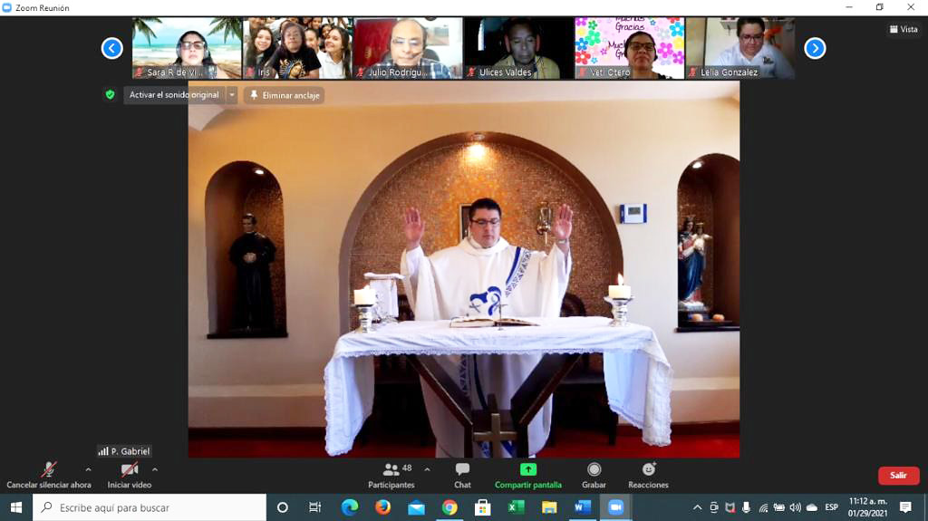Open the Vista view menu
Screen dimensions: 928x521
[x=904, y=29]
